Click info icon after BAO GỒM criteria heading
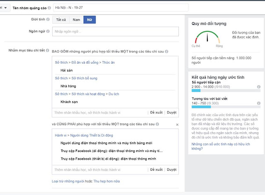Screen dimensions: 265x195 point(166,52)
